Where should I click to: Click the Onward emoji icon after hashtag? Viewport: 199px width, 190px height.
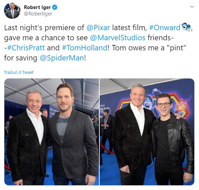pos(186,27)
